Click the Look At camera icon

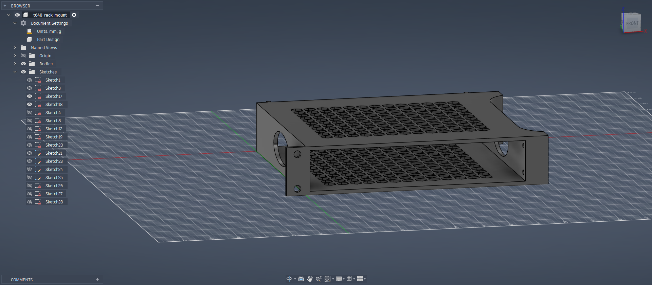pyautogui.click(x=301, y=279)
